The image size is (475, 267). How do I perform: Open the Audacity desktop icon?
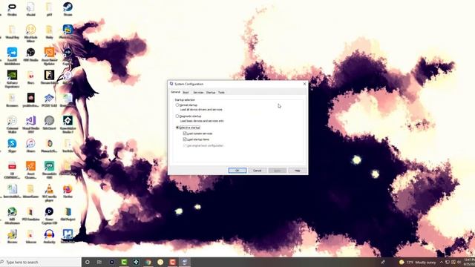(x=49, y=237)
